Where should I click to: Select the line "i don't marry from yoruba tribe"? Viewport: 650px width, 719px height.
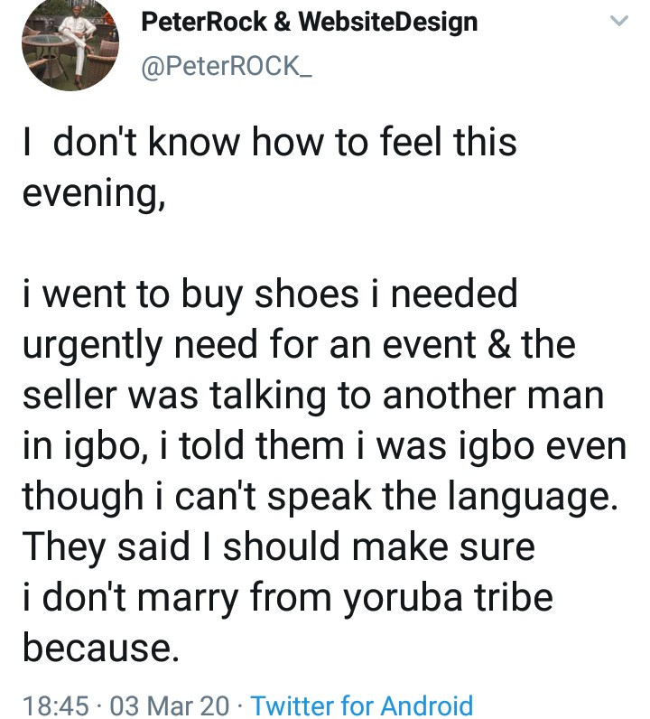(x=286, y=595)
